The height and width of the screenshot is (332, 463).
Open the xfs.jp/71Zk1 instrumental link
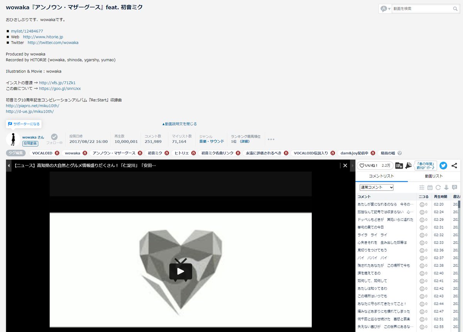point(57,83)
